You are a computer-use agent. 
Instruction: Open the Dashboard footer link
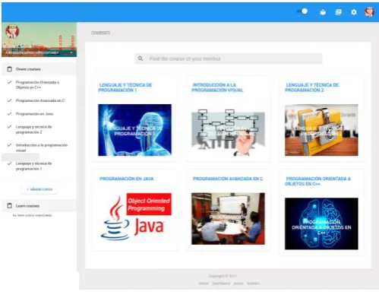[221, 284]
